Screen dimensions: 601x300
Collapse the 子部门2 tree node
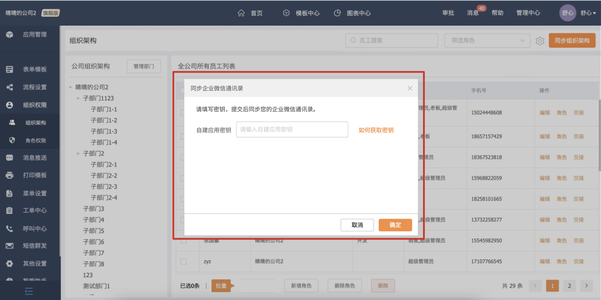(78, 154)
